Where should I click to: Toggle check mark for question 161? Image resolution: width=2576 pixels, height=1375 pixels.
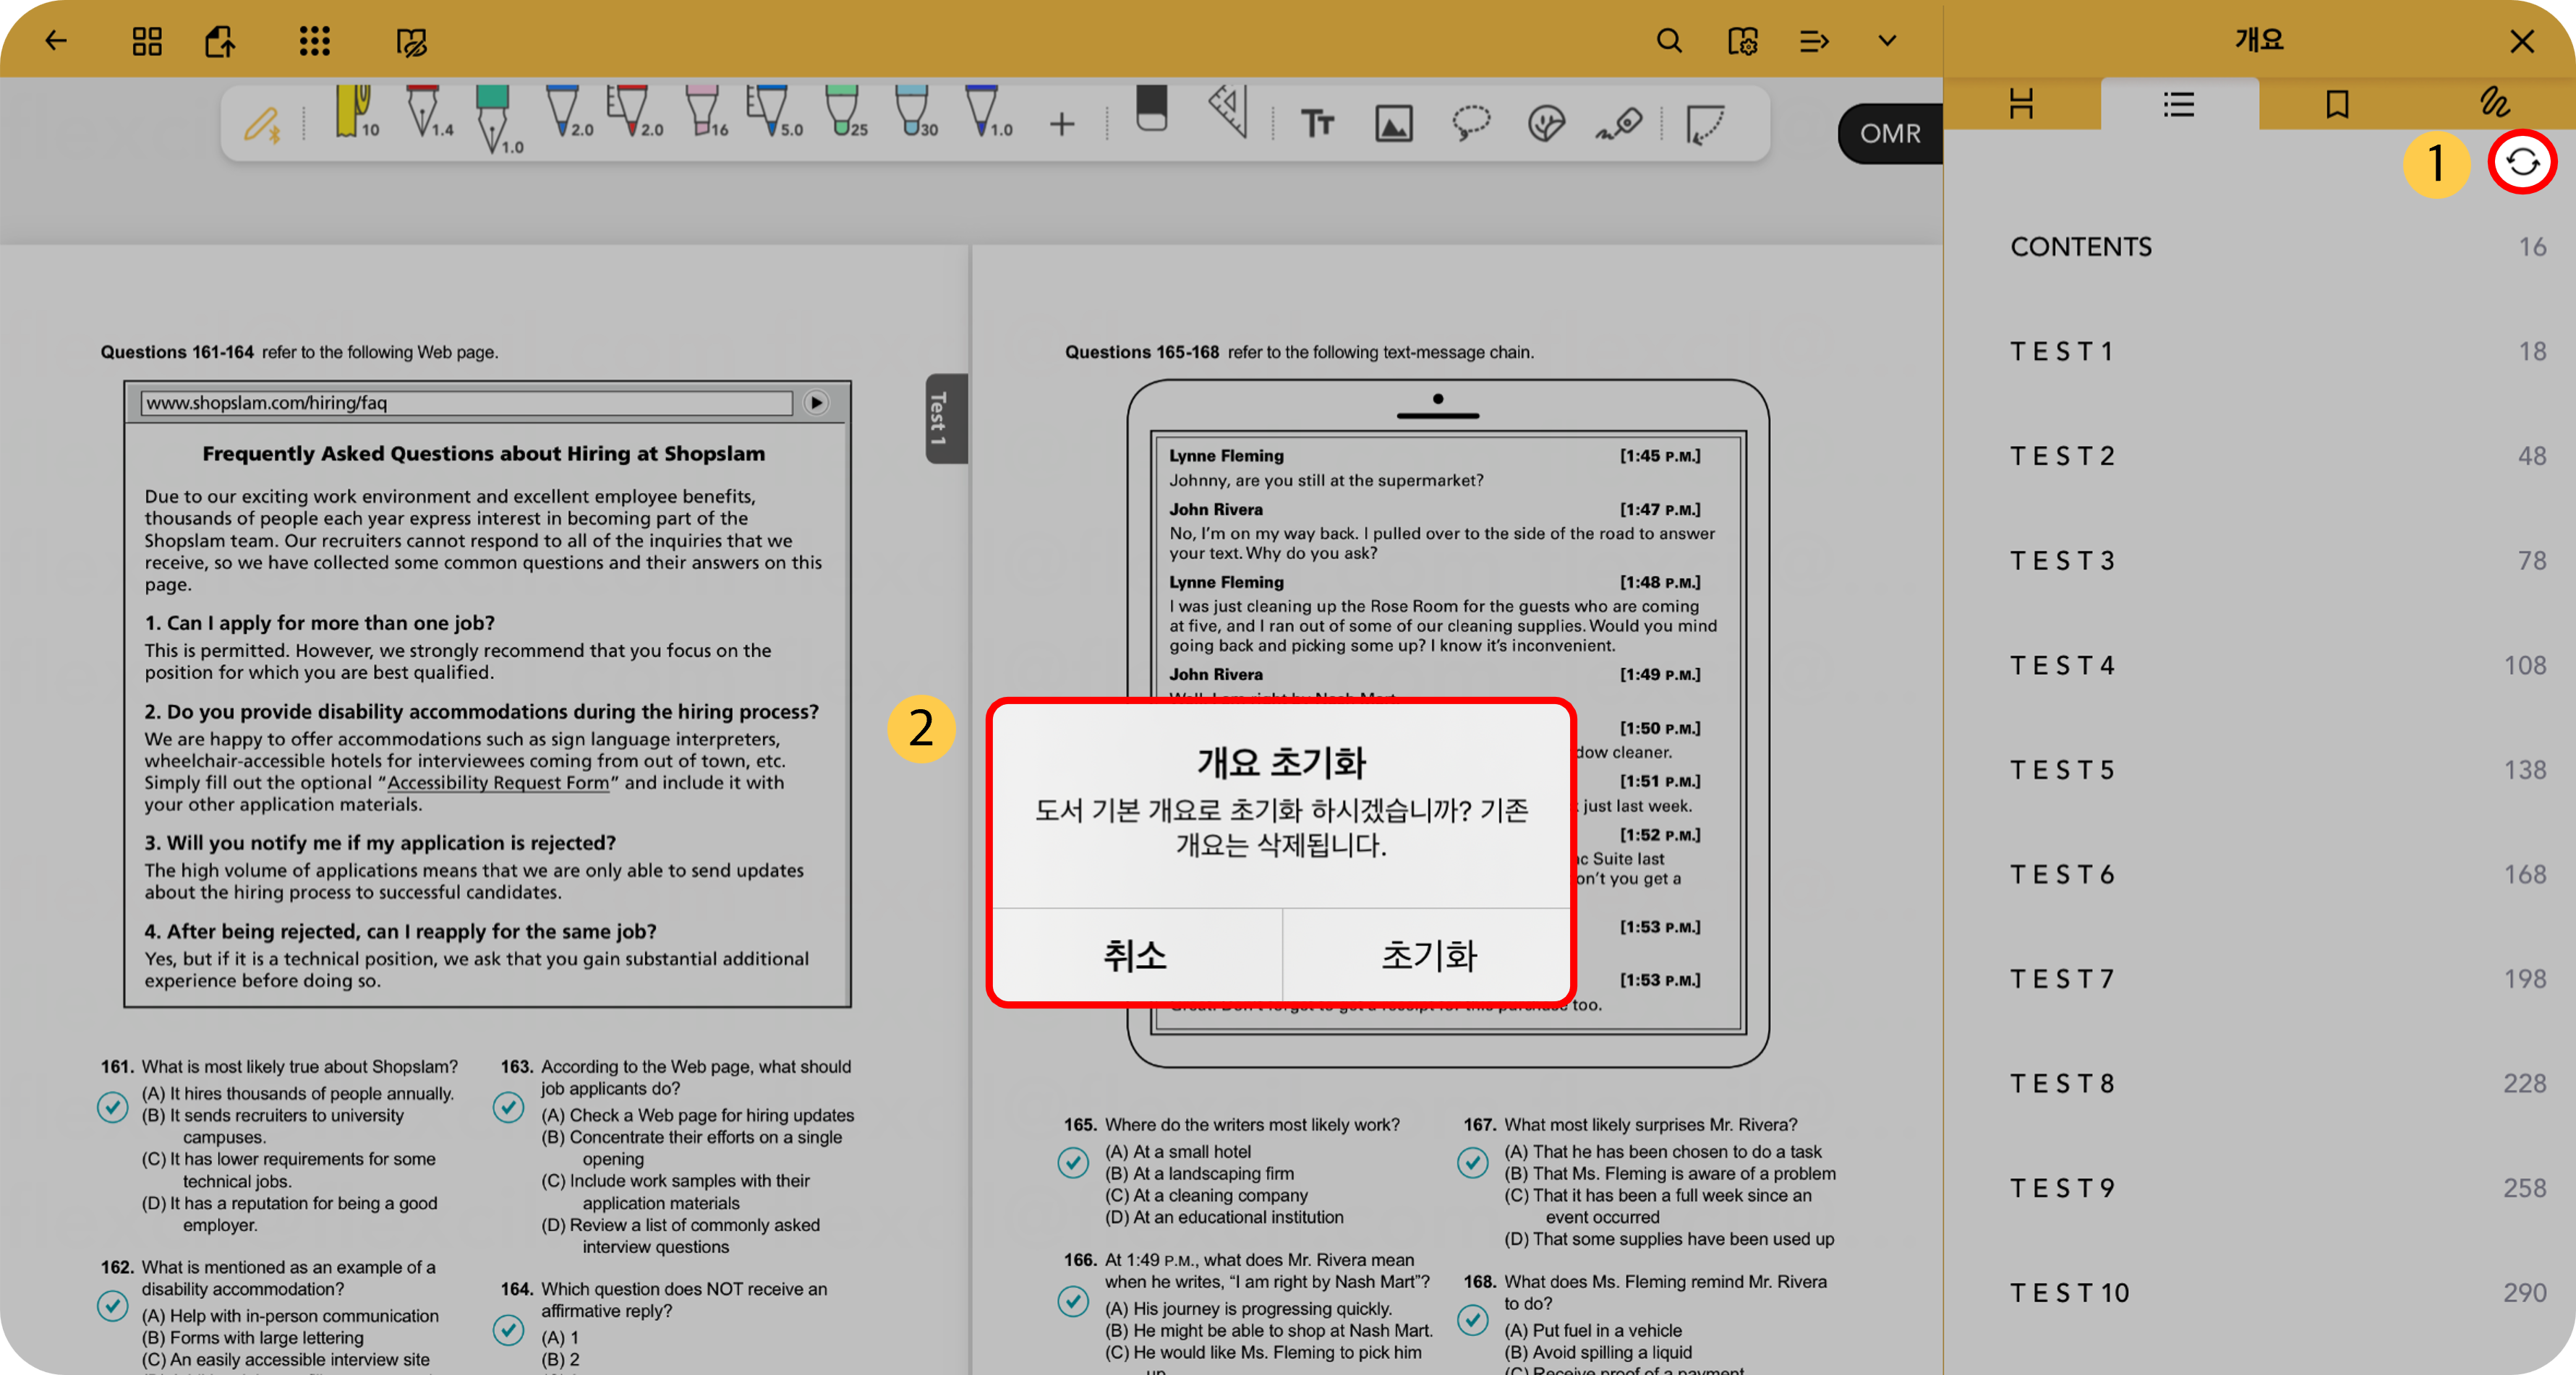[x=113, y=1106]
